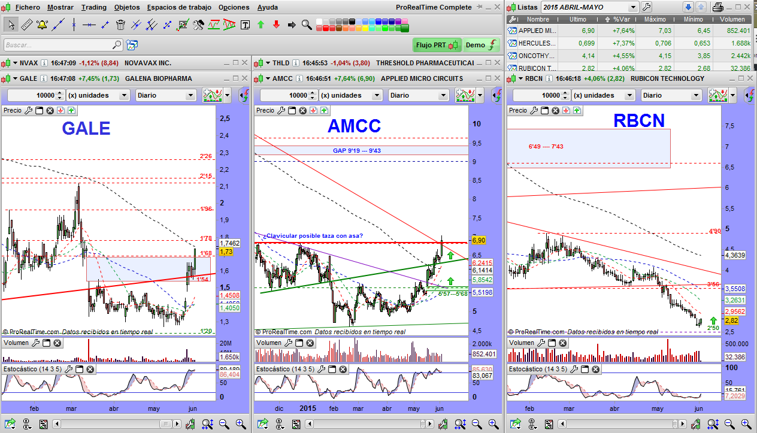The image size is (757, 433).
Task: Open the Ayuda menu
Action: 267,7
